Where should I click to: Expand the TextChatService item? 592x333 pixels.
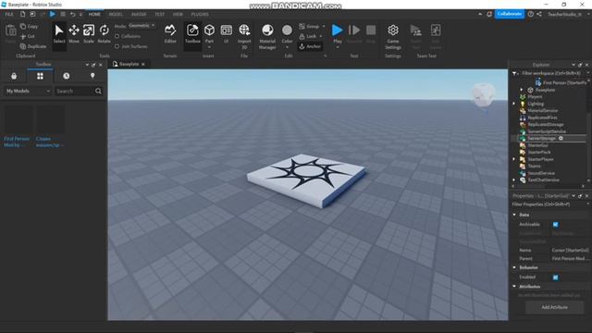click(x=514, y=180)
